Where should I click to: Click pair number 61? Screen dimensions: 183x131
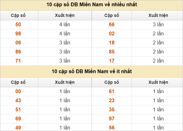[112, 92]
